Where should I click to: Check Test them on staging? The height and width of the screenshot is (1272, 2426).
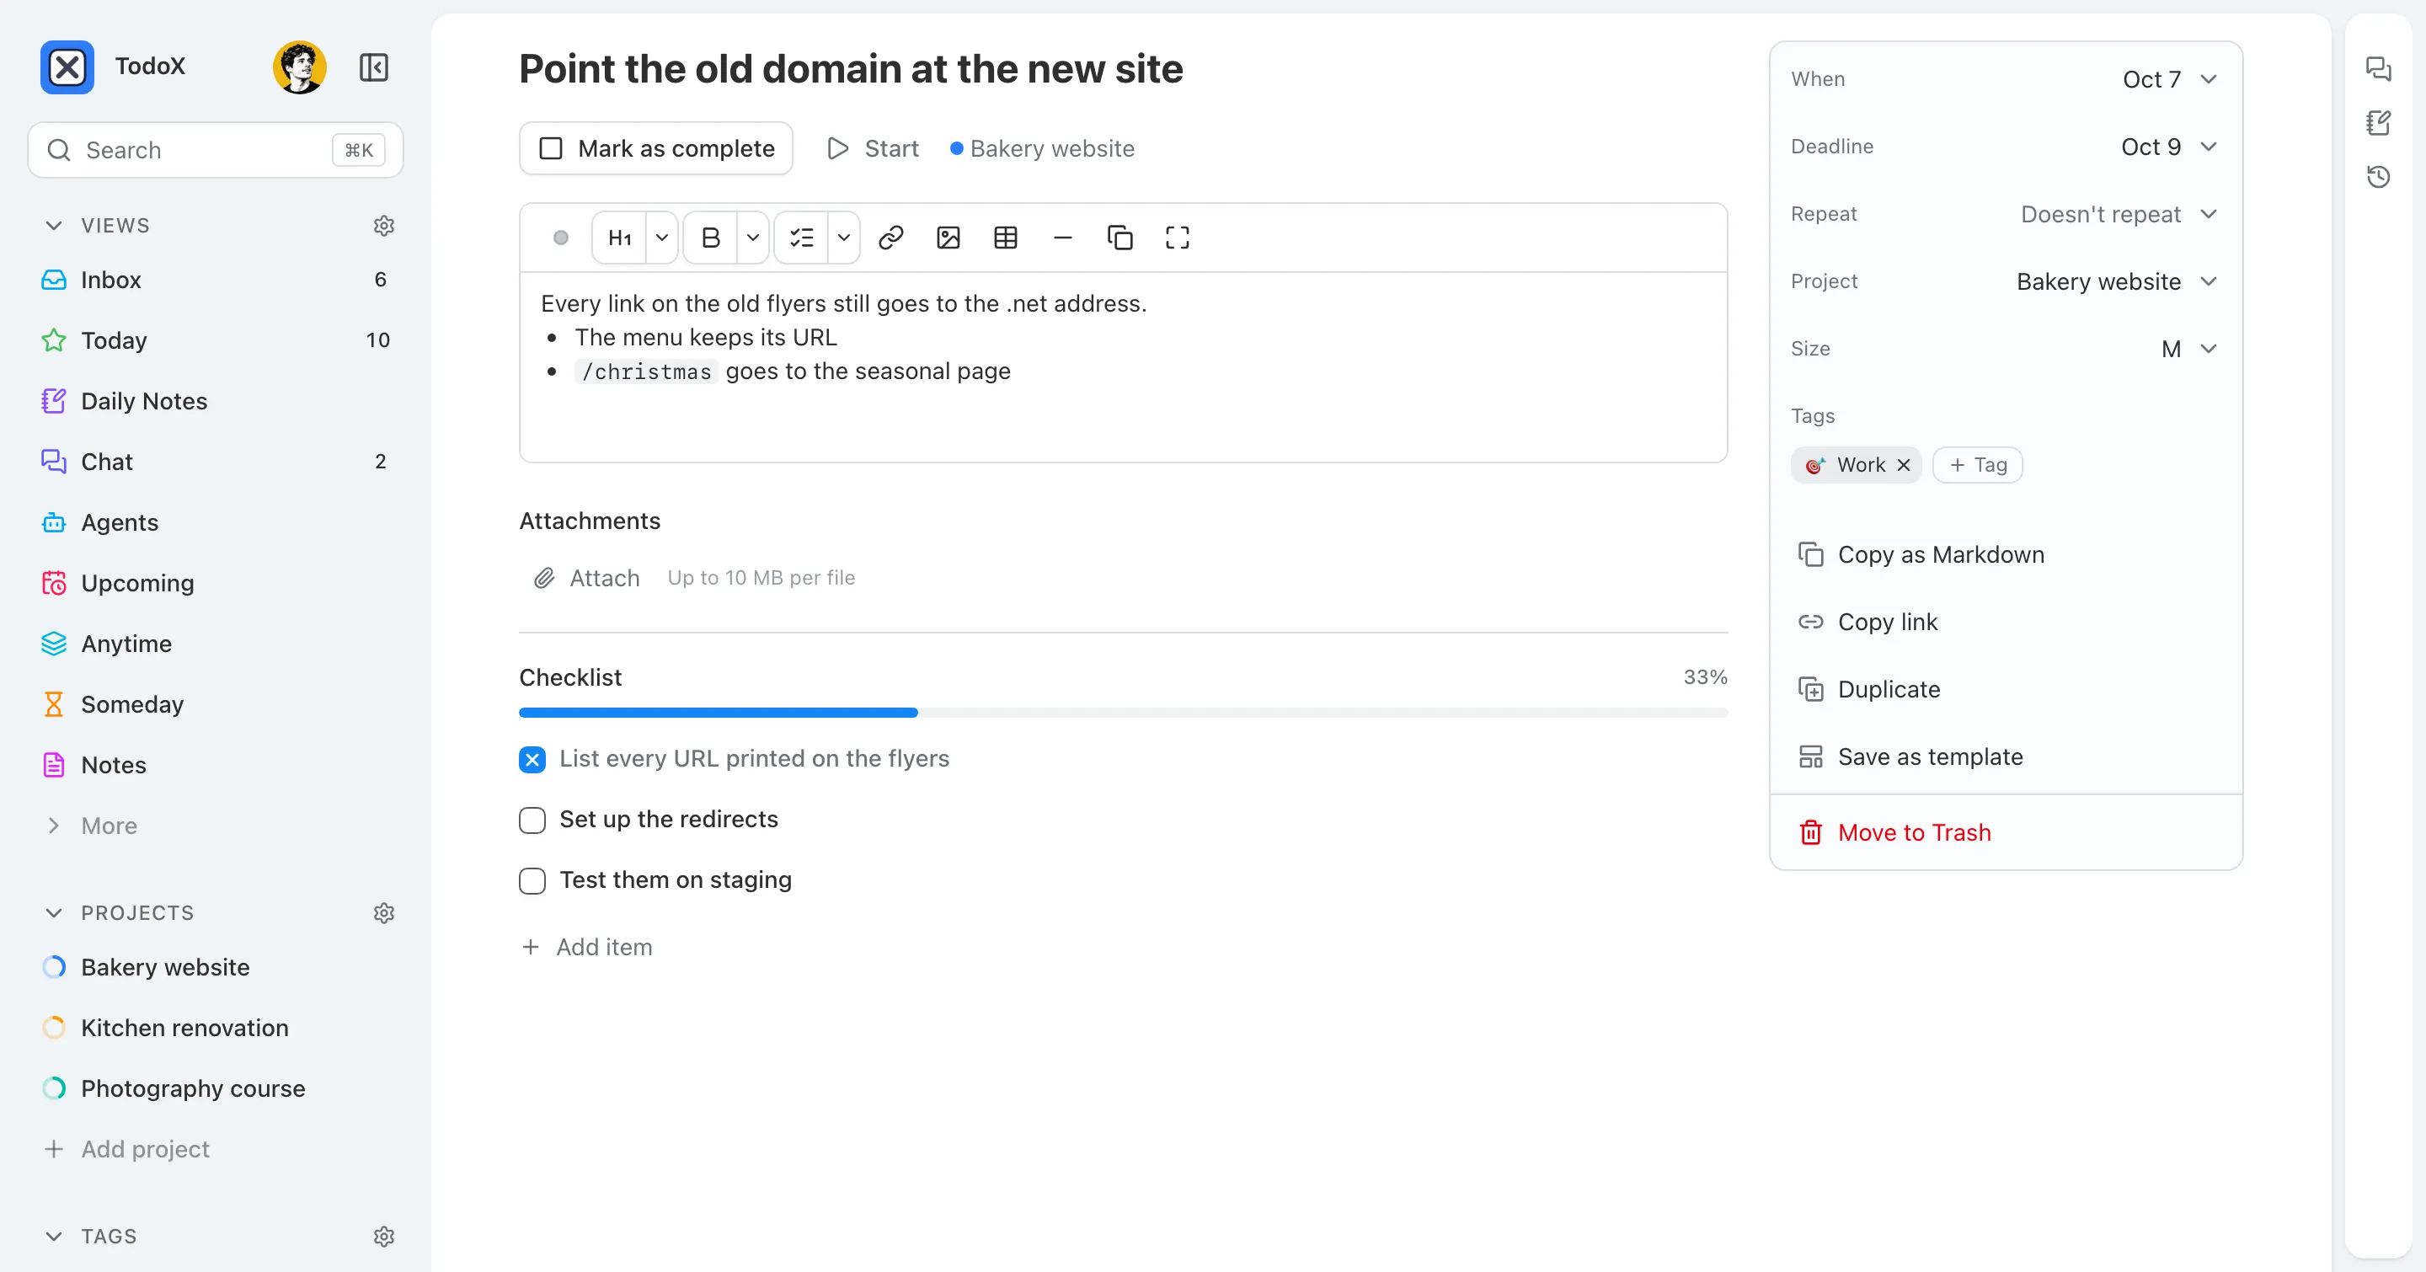(532, 880)
